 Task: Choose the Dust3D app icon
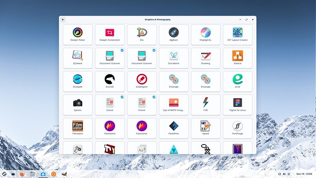coord(109,79)
